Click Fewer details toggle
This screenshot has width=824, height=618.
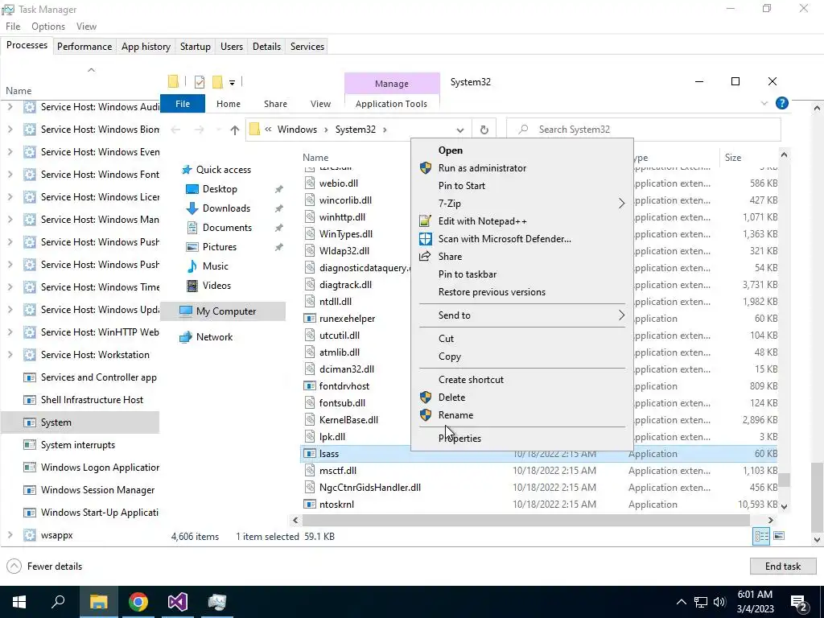[x=44, y=566]
